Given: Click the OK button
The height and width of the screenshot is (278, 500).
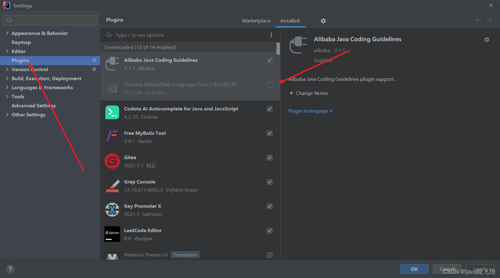Looking at the screenshot, I should (x=414, y=269).
